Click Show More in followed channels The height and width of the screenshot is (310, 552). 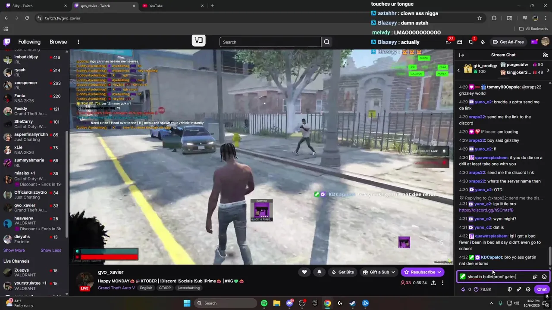[x=14, y=251]
